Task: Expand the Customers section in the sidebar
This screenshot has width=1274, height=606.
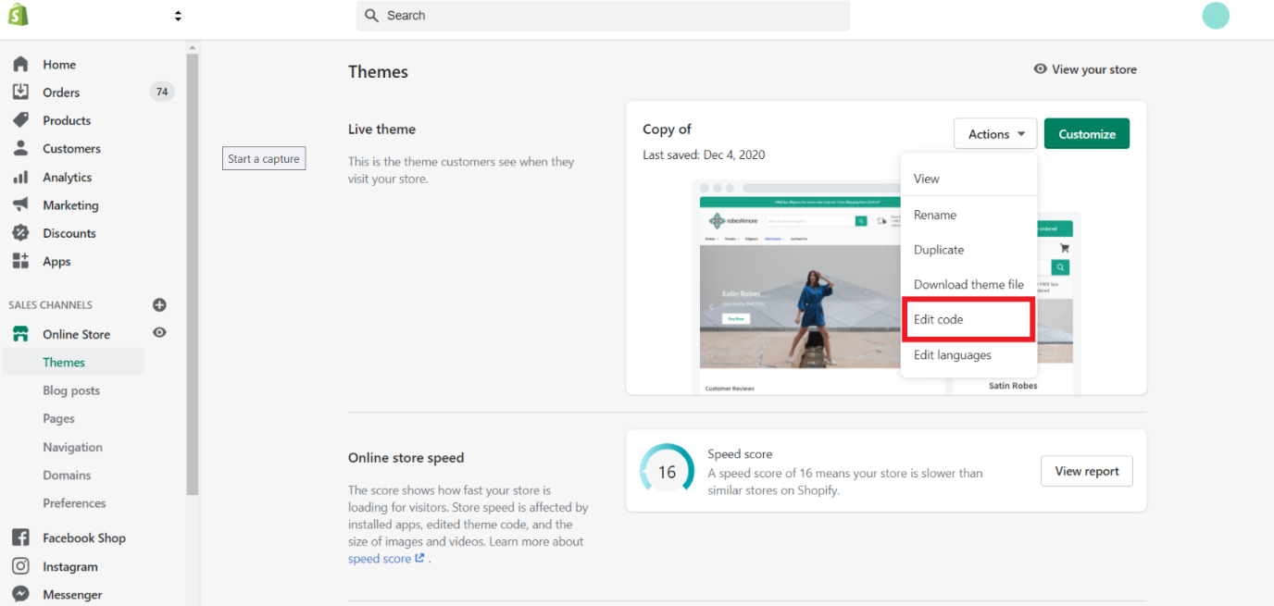Action: click(22, 148)
